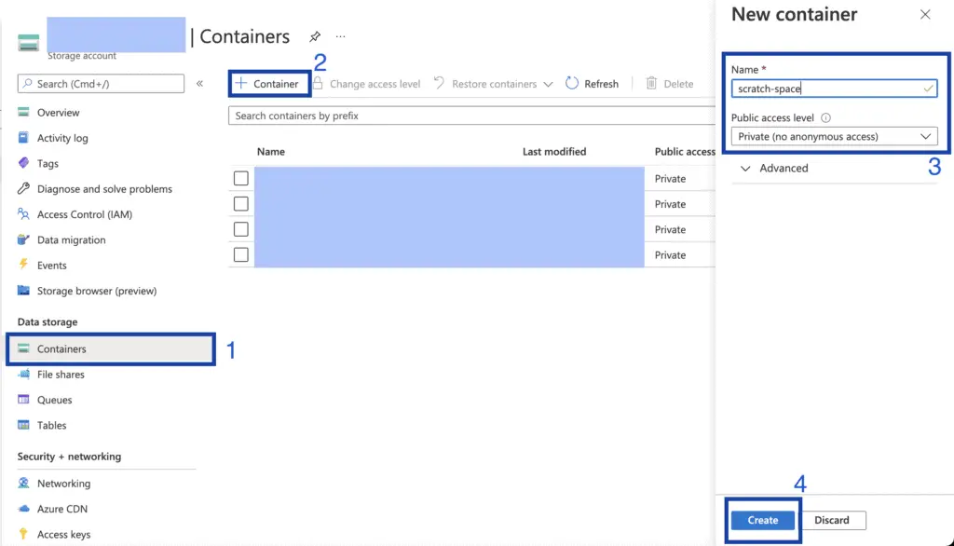This screenshot has height=546, width=954.
Task: Click the Azure CDN cloud icon
Action: click(x=23, y=508)
